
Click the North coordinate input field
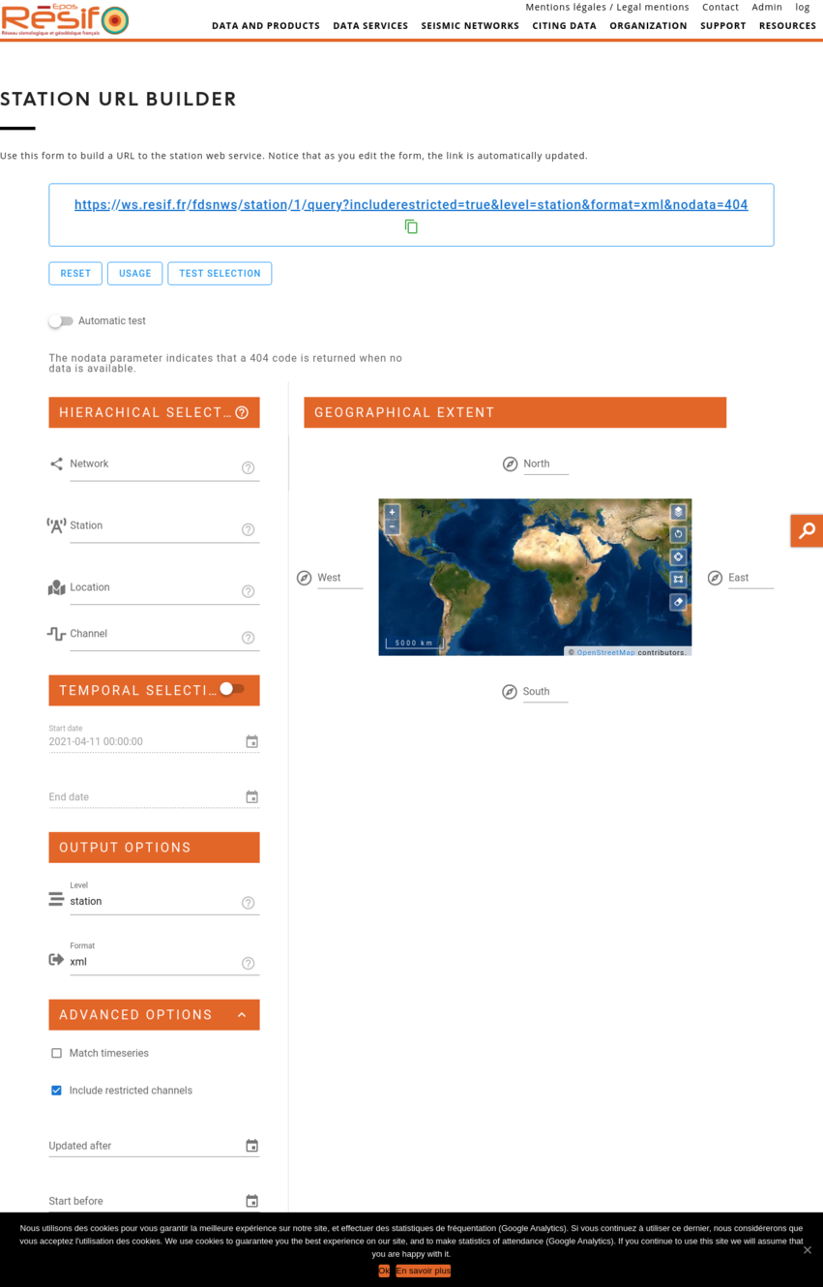pyautogui.click(x=545, y=464)
